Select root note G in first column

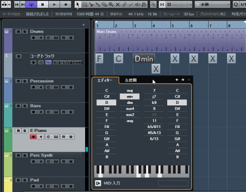[107, 133]
